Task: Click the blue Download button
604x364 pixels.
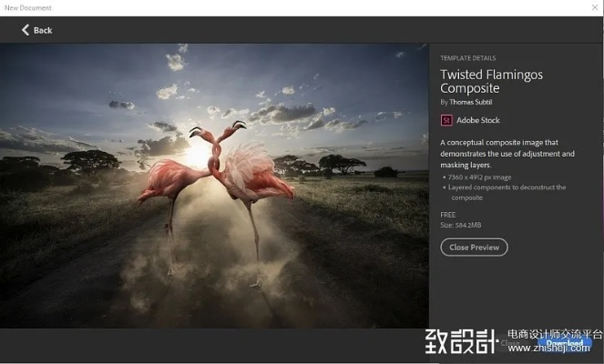Action: pyautogui.click(x=564, y=343)
